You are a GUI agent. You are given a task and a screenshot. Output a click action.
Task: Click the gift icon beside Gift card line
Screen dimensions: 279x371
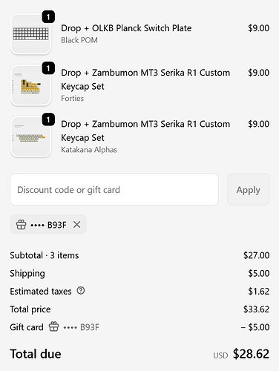click(x=53, y=326)
